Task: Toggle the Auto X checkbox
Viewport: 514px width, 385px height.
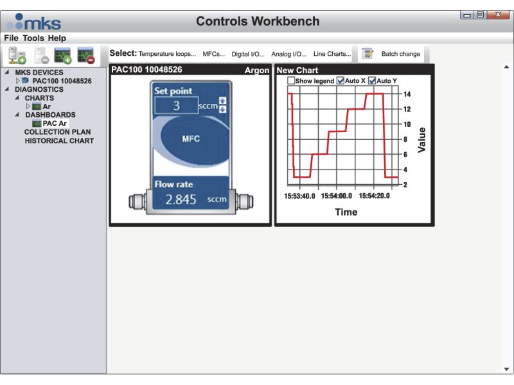Action: tap(341, 81)
